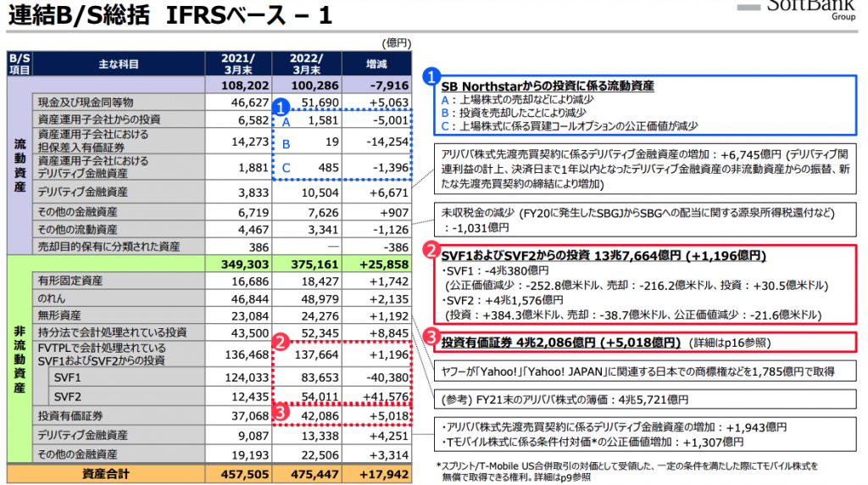This screenshot has height=485, width=868.
Task: Select the 現金及び現金同等物 row label
Action: tap(86, 103)
